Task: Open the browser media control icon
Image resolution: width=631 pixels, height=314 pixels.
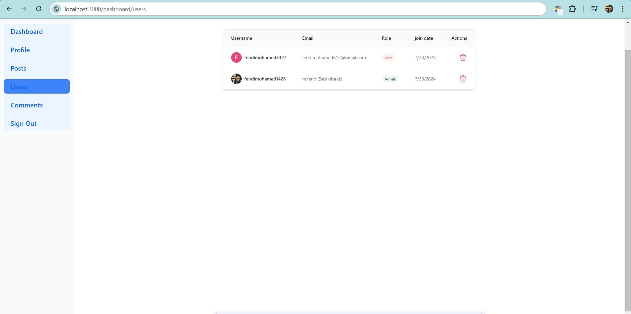Action: click(594, 9)
